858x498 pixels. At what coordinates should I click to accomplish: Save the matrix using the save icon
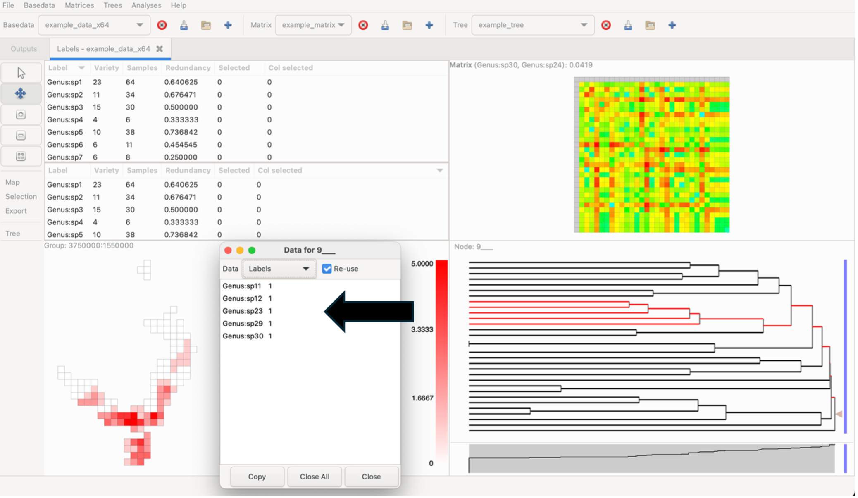(x=385, y=25)
